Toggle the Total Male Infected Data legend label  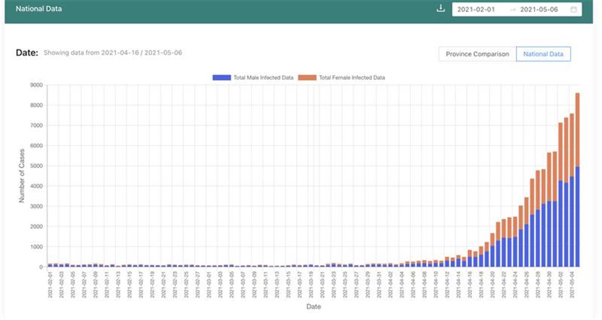click(263, 78)
